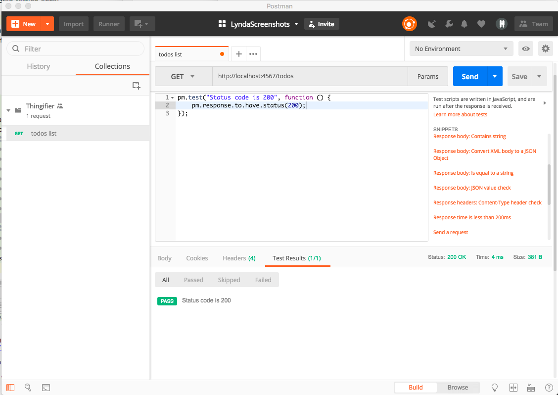Switch to the History tab
Screen dimensions: 558x395
(x=39, y=66)
